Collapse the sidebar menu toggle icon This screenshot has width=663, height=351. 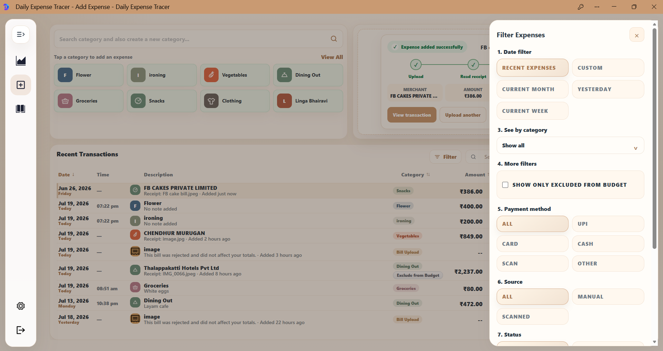(x=21, y=35)
